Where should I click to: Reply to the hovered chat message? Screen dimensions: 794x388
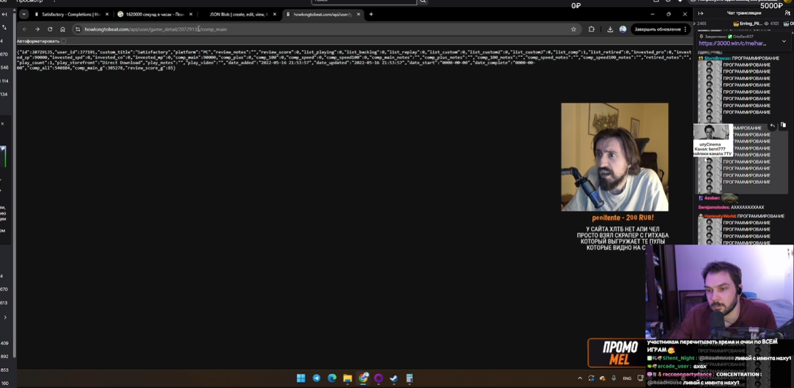click(x=772, y=125)
